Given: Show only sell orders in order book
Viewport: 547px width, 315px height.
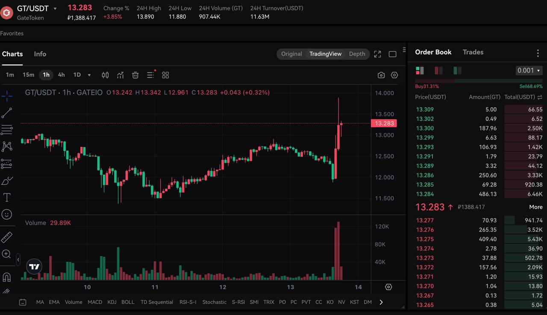Looking at the screenshot, I should point(438,70).
